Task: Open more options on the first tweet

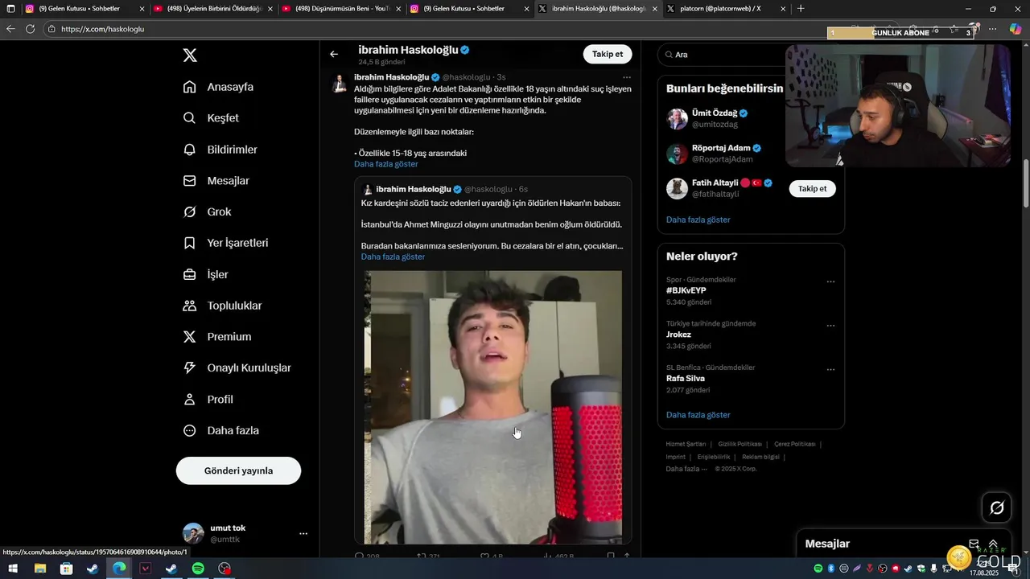Action: (626, 77)
